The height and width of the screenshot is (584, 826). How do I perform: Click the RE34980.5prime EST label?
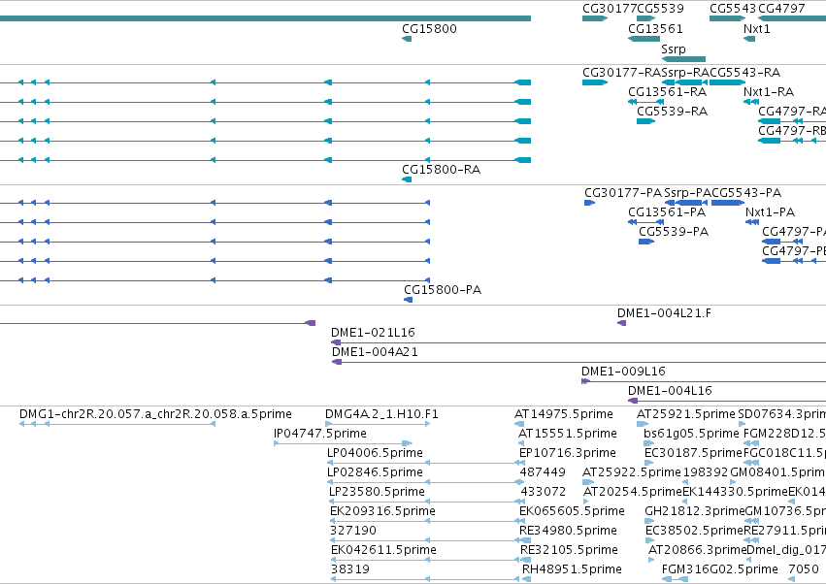coord(569,531)
